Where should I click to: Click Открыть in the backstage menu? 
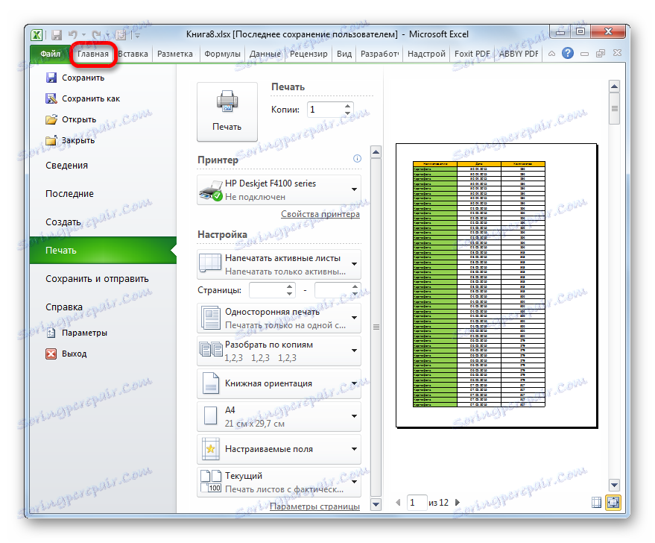point(71,119)
